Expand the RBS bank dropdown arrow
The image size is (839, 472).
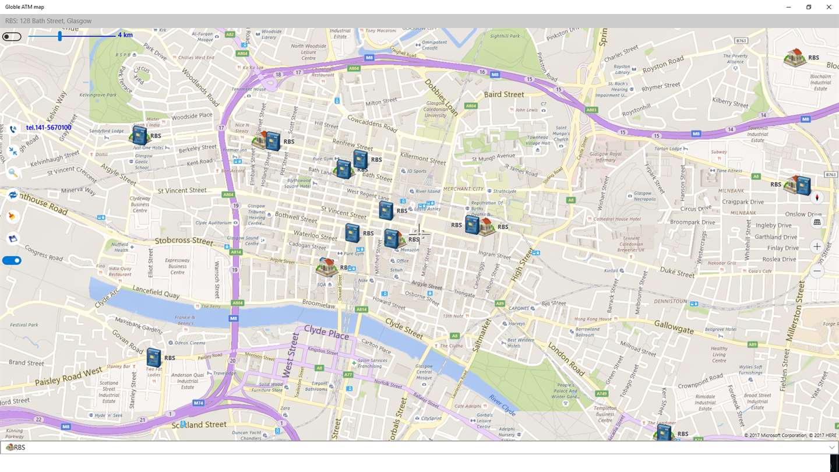click(832, 448)
